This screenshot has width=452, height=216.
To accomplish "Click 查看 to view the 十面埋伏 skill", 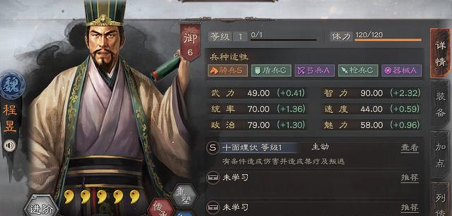I will tap(410, 148).
